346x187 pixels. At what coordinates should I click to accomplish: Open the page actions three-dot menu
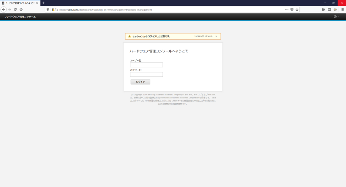click(x=287, y=10)
